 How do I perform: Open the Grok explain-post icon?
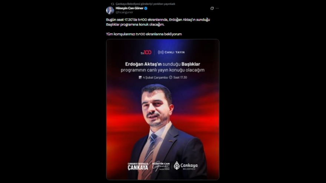(212, 8)
